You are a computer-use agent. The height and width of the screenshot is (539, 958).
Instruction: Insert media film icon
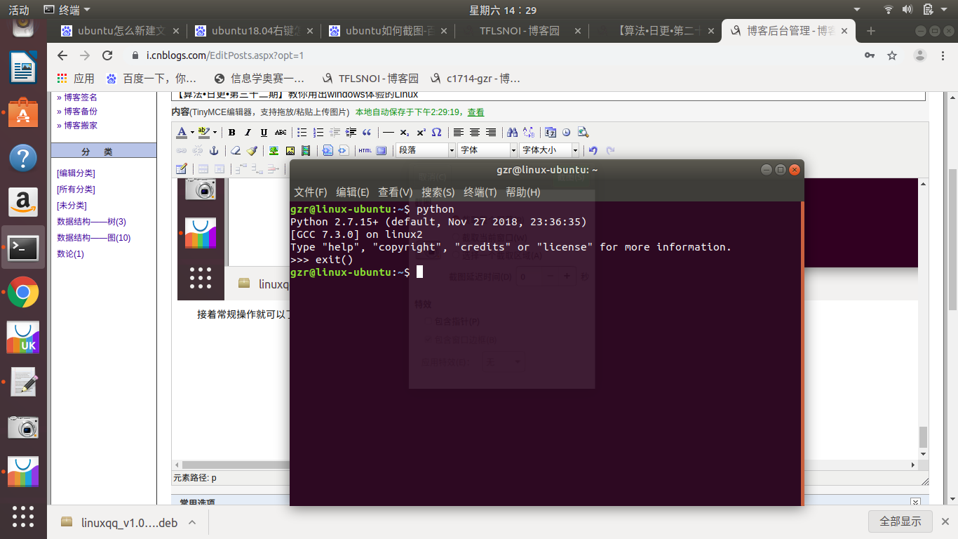click(x=306, y=150)
